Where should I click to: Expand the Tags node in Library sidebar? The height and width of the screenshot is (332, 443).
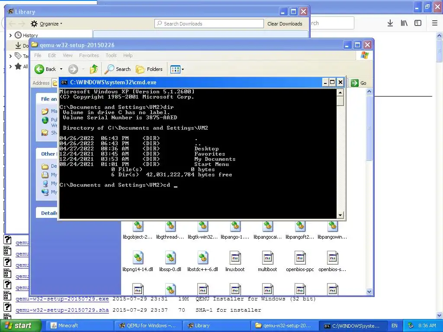(x=10, y=56)
